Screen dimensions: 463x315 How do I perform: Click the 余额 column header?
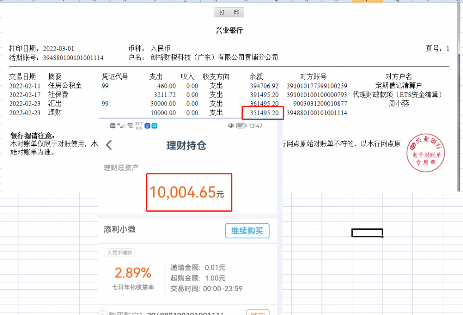point(256,77)
